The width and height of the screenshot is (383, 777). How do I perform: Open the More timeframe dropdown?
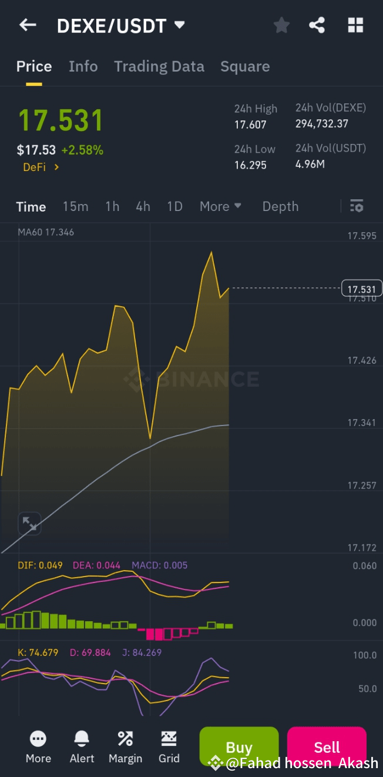point(220,206)
